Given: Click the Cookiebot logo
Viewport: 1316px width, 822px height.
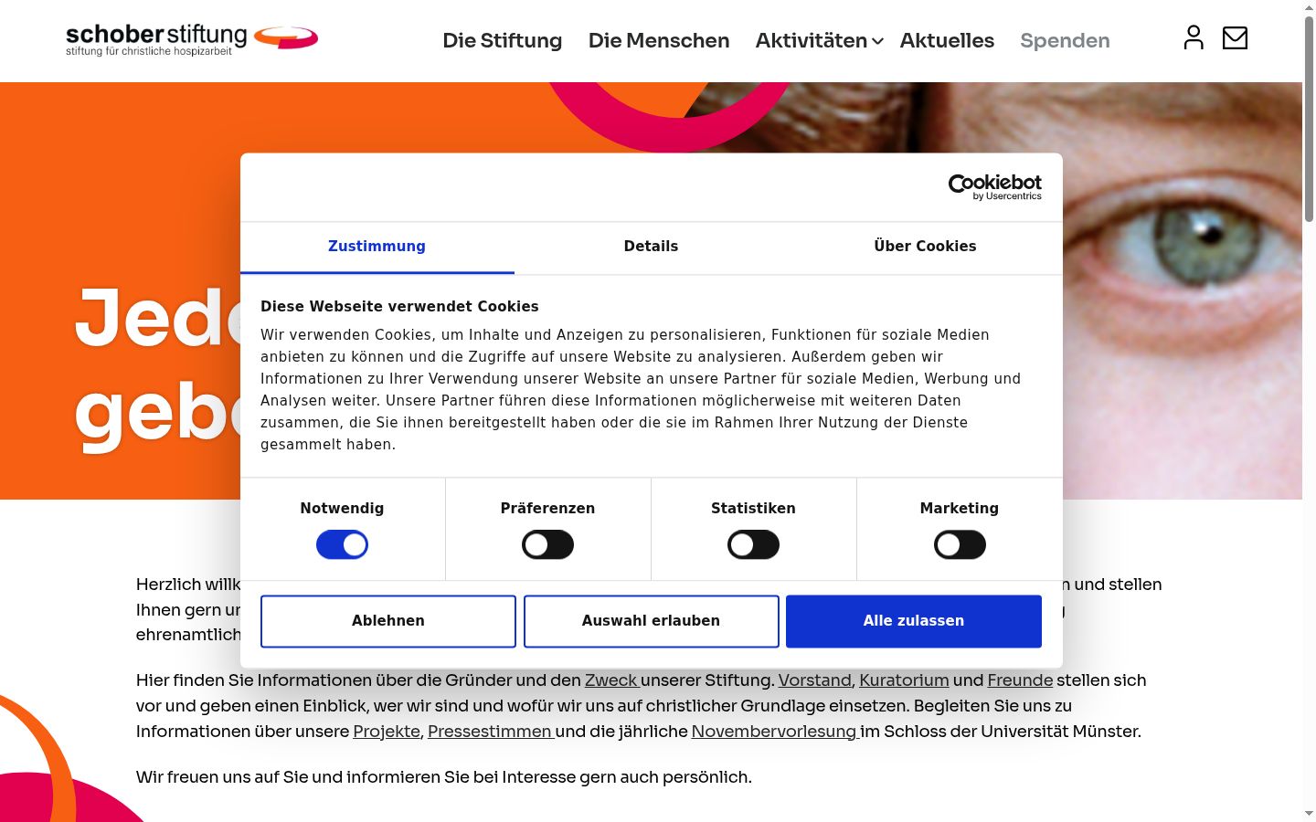Looking at the screenshot, I should [x=994, y=187].
